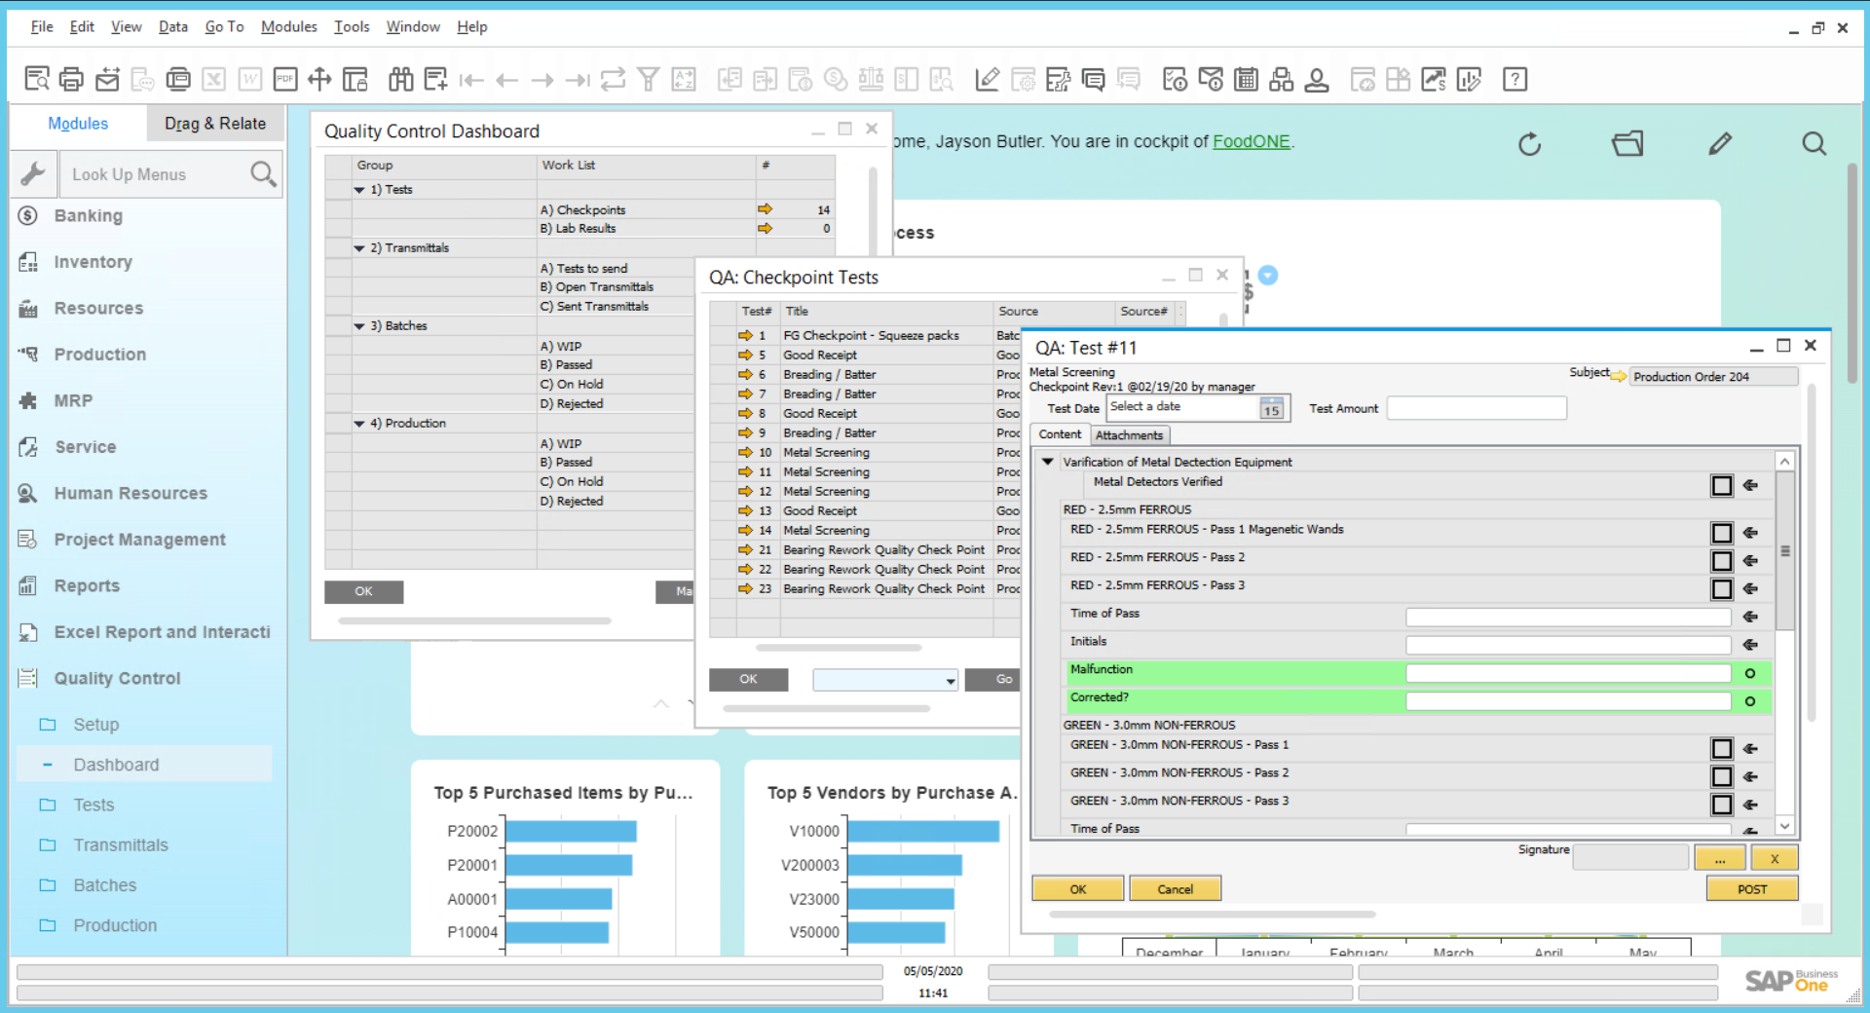Click OK in the QA Test #11 window

[x=1078, y=889]
